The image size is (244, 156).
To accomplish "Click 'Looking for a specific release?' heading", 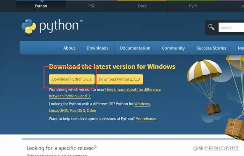I will click(62, 148).
